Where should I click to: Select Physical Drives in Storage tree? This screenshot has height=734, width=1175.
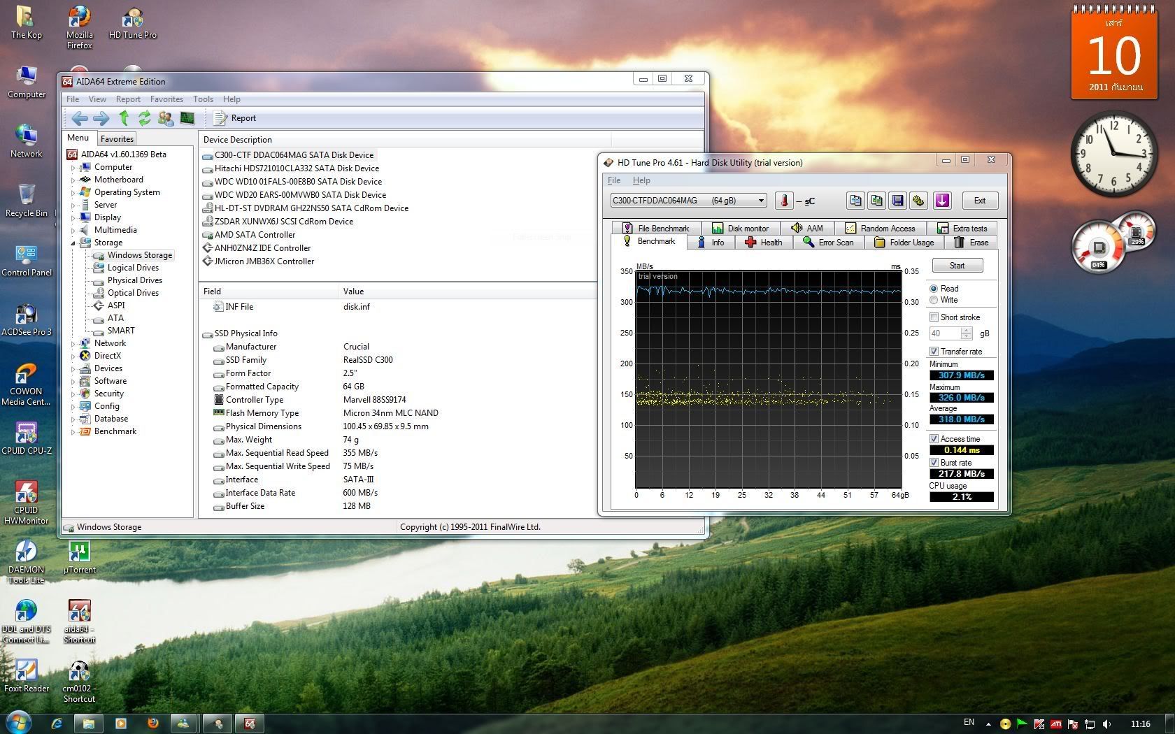tap(134, 280)
